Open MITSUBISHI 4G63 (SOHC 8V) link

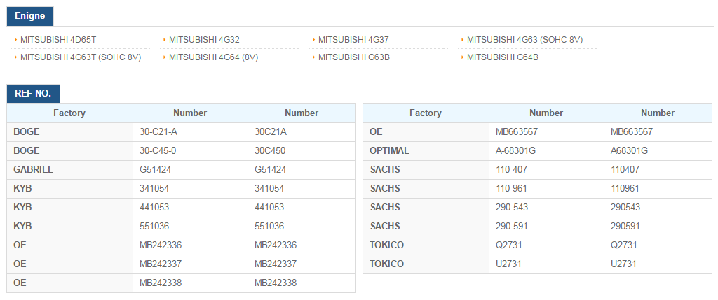pyautogui.click(x=524, y=40)
